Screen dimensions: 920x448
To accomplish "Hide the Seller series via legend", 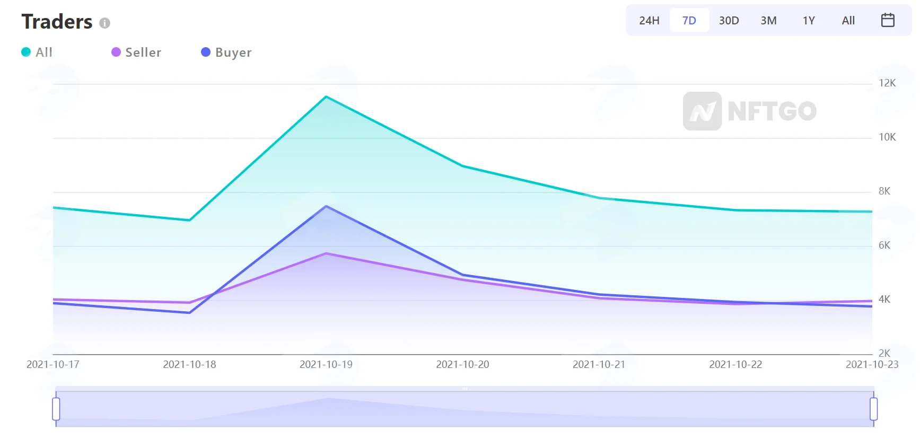I will point(143,52).
